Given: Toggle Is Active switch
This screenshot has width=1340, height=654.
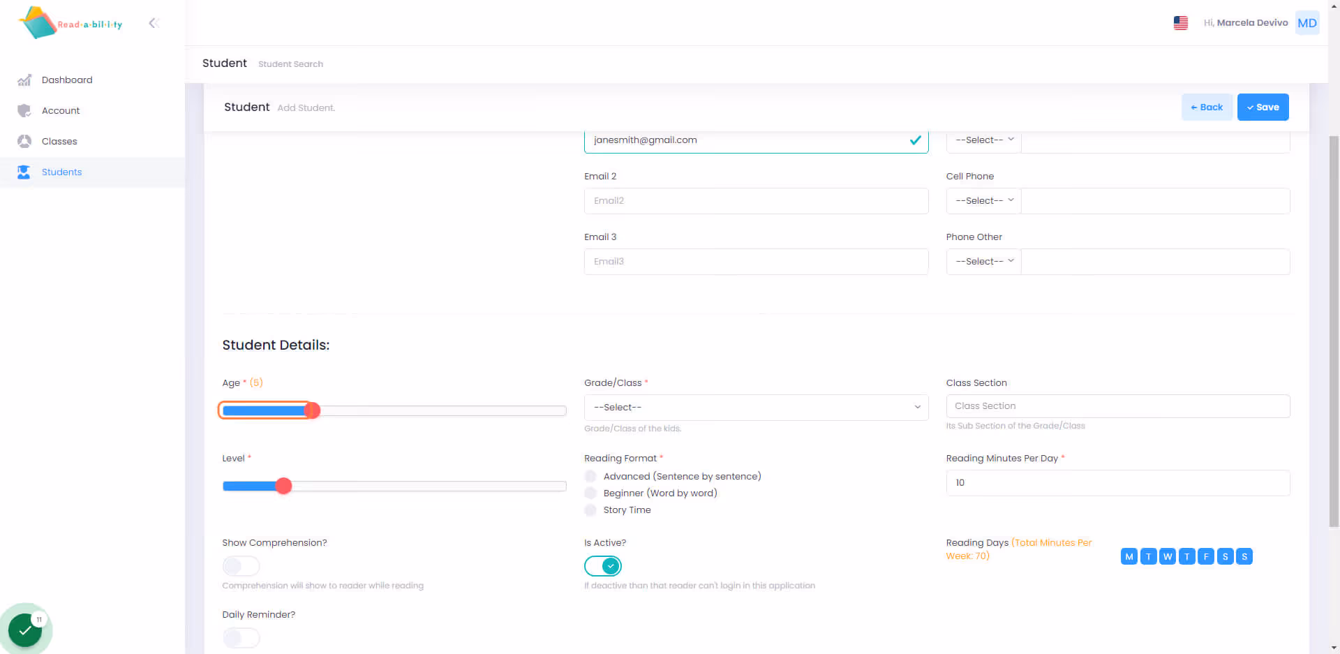Looking at the screenshot, I should [x=603, y=566].
